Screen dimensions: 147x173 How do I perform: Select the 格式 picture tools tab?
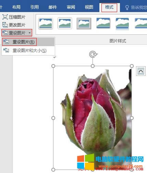coord(109,8)
